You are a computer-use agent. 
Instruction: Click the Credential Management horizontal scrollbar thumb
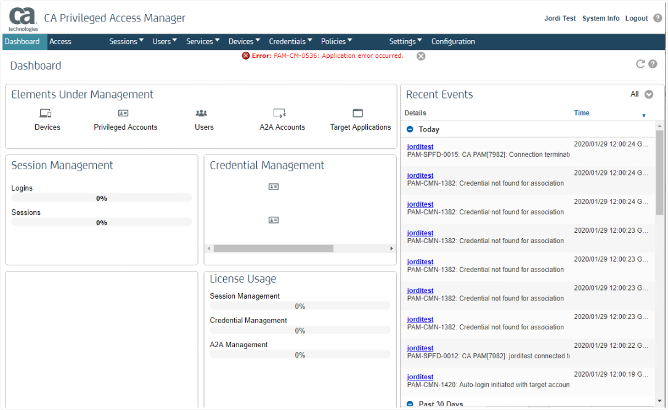(x=274, y=248)
